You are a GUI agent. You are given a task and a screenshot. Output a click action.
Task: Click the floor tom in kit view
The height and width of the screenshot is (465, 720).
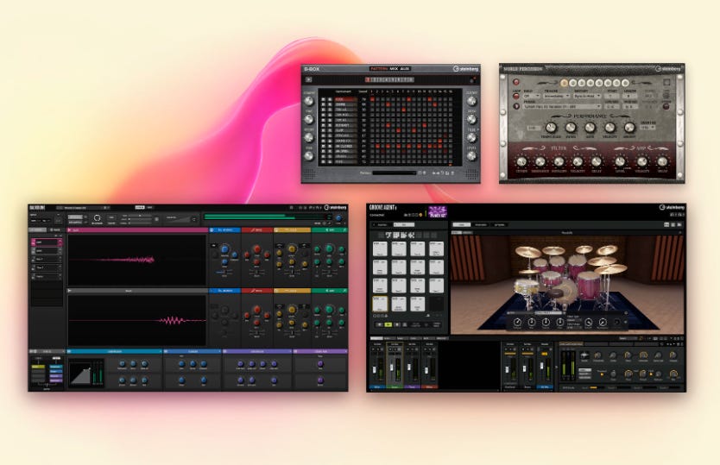[x=589, y=285]
